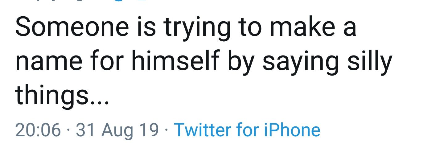This screenshot has width=444, height=148.
Task: Click the word "iPhone" in the source link
Action: click(292, 130)
